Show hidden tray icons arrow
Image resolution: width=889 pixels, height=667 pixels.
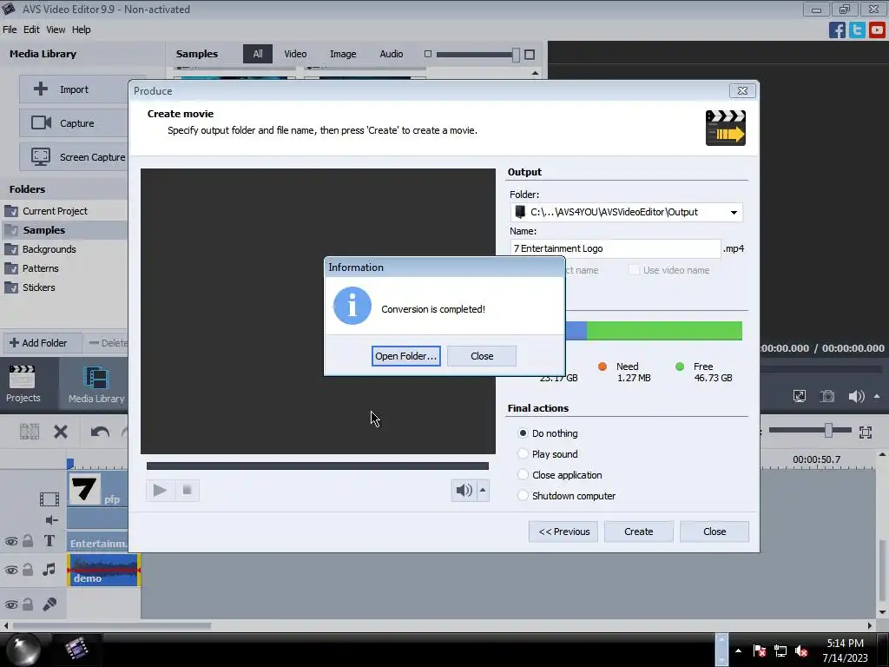[738, 650]
